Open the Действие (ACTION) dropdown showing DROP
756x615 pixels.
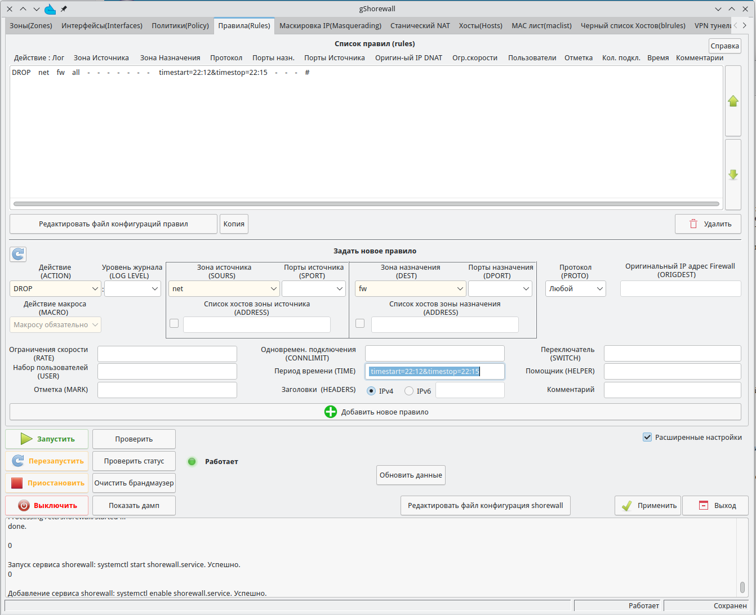tap(55, 289)
